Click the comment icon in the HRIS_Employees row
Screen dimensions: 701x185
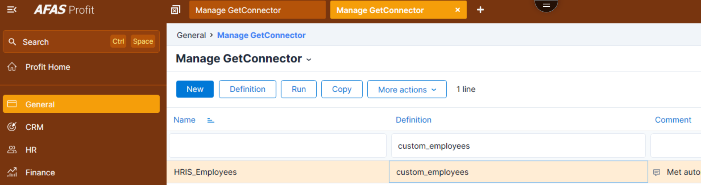[x=656, y=172]
